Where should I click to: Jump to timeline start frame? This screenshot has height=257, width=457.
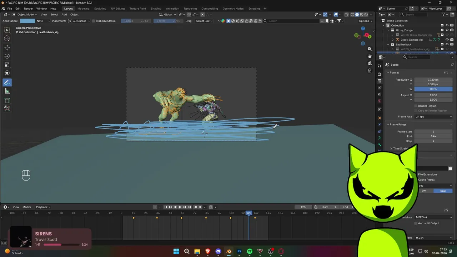pos(166,207)
